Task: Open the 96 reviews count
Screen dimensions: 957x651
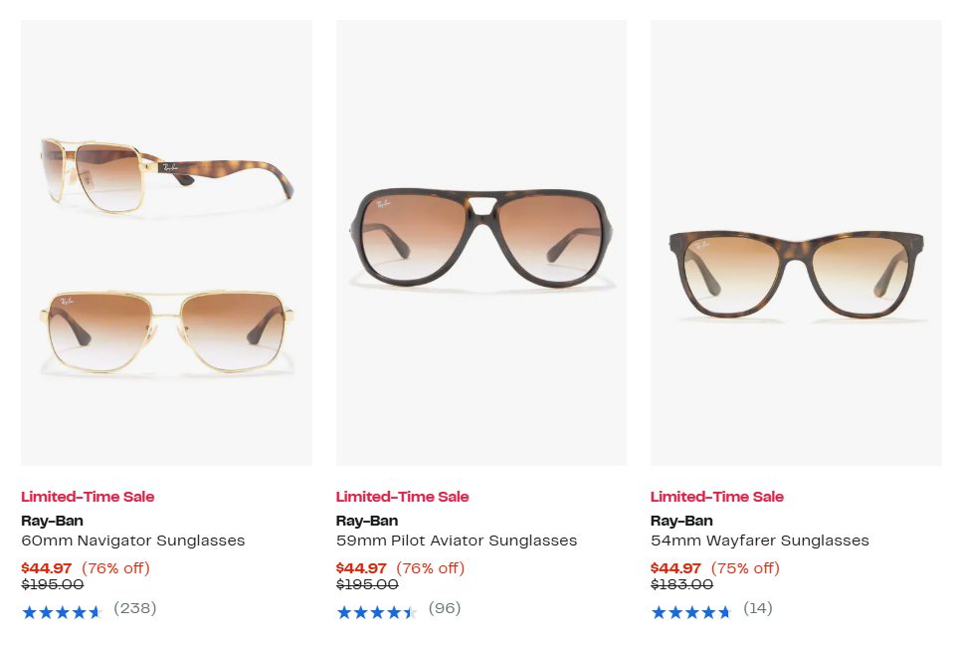Action: pos(445,608)
